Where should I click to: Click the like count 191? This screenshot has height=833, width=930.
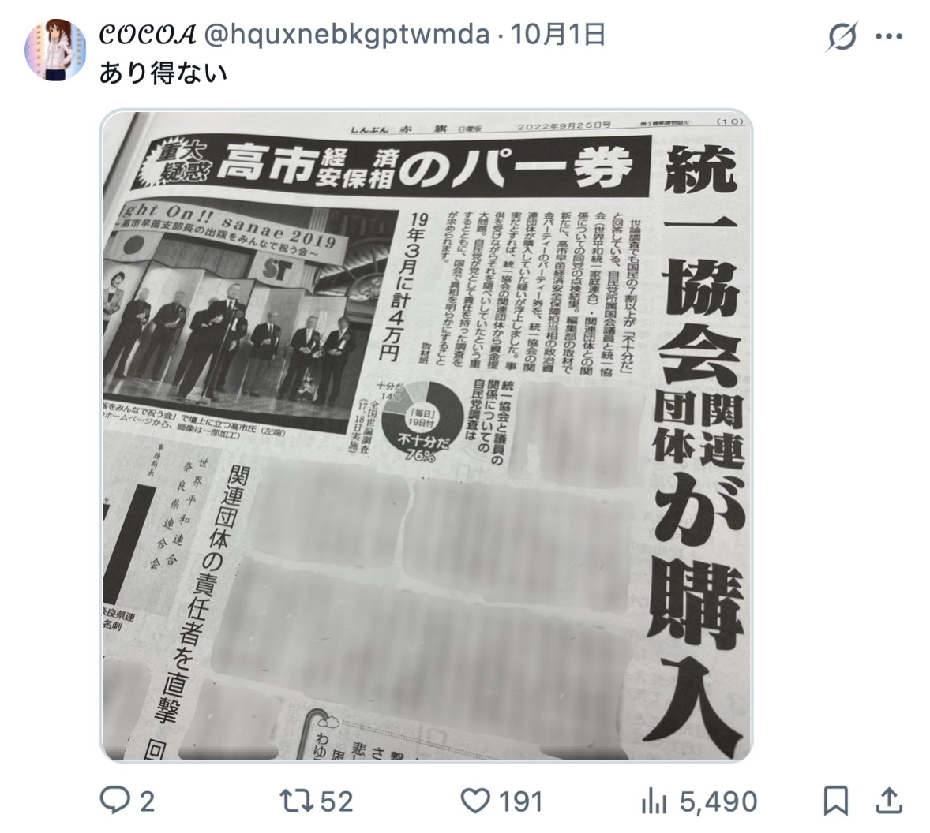click(x=521, y=801)
